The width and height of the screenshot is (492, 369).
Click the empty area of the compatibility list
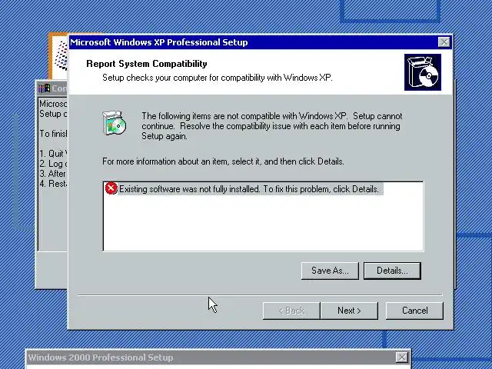click(x=263, y=223)
